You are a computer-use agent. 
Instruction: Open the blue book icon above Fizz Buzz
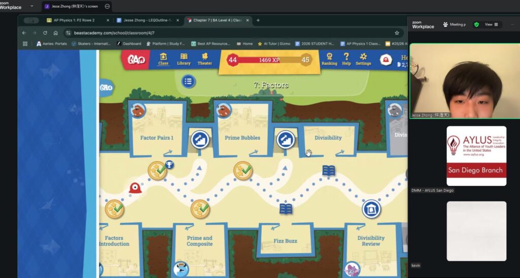tap(286, 209)
